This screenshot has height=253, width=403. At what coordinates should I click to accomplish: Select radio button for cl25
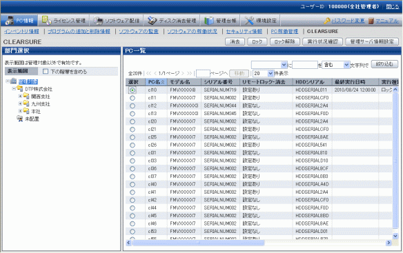[x=132, y=137]
